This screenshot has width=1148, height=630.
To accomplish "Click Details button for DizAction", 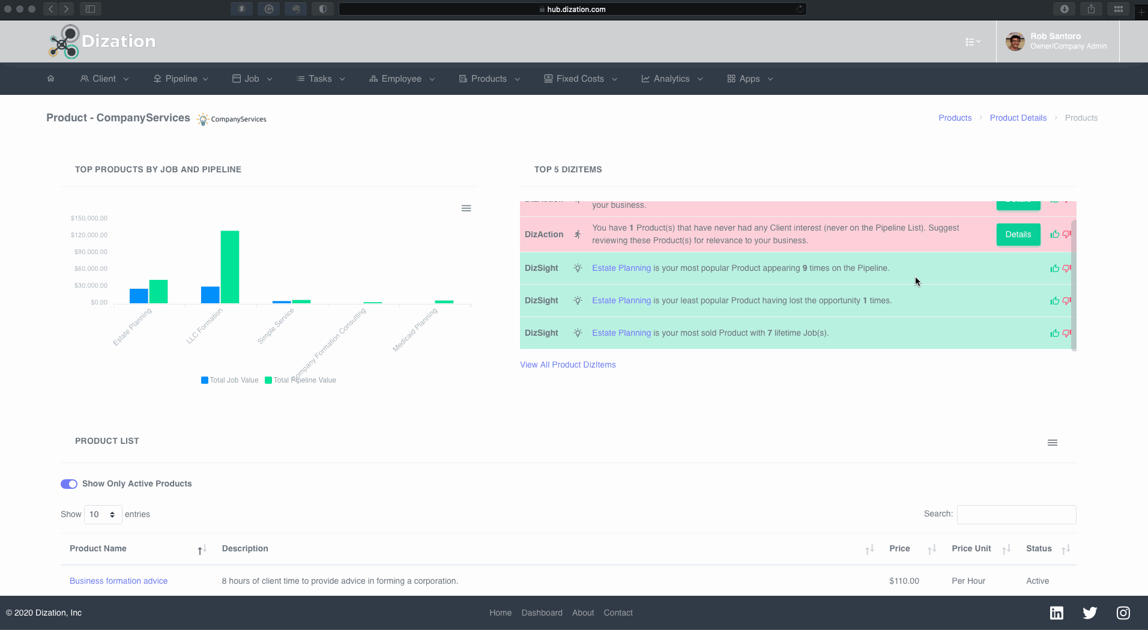I will [1018, 234].
